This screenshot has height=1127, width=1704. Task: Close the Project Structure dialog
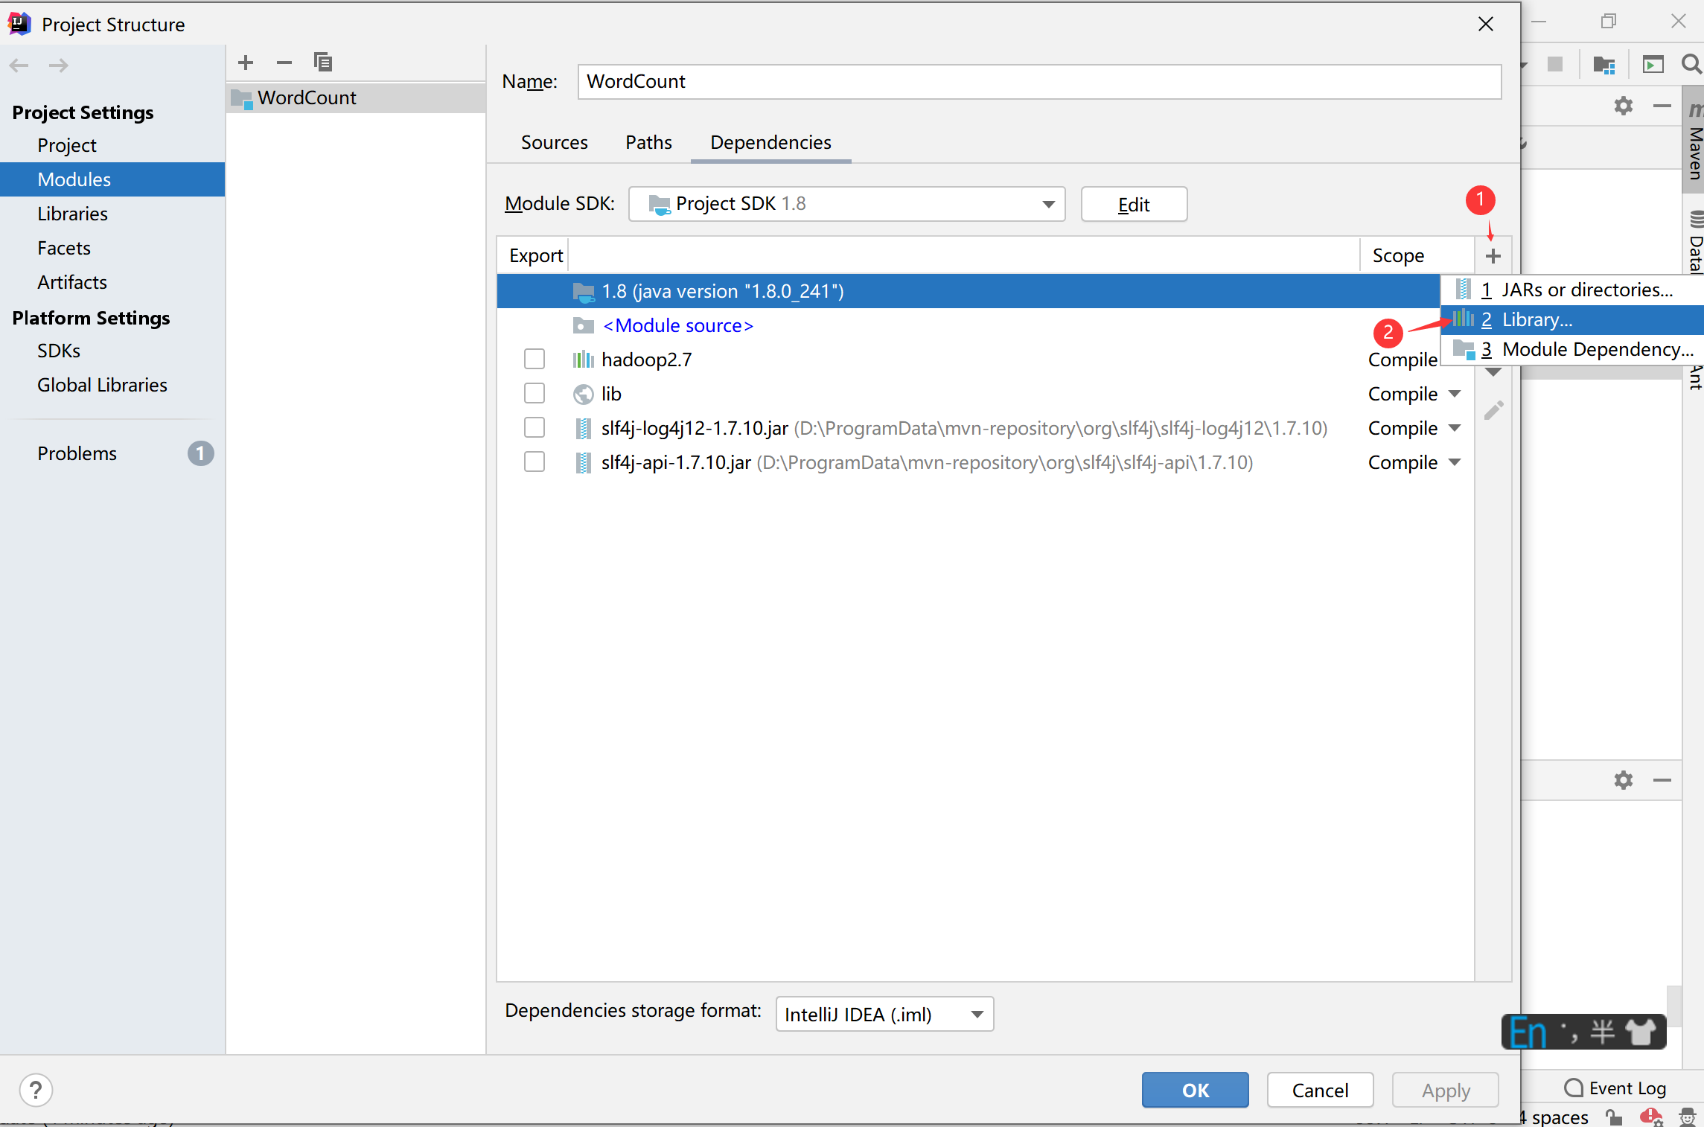coord(1486,25)
